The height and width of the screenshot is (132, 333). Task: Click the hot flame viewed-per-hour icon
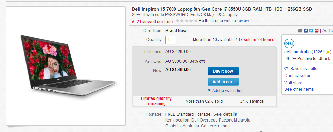(x=133, y=21)
